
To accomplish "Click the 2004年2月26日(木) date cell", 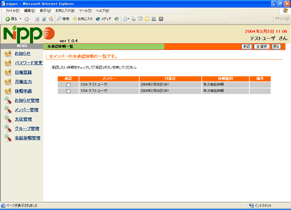I will tap(170, 91).
